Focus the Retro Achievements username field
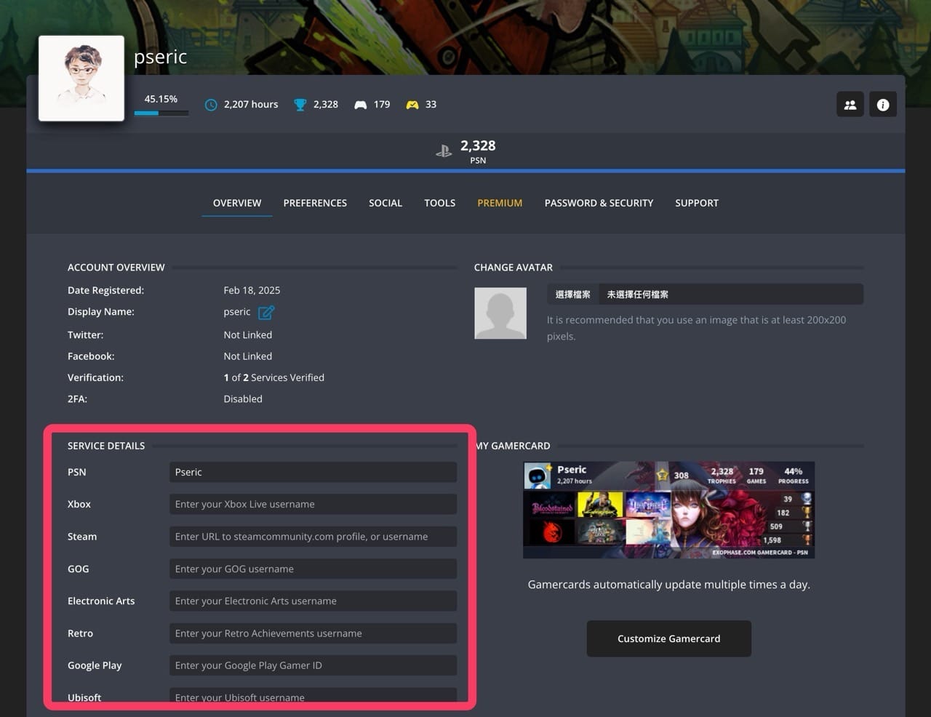 [313, 633]
